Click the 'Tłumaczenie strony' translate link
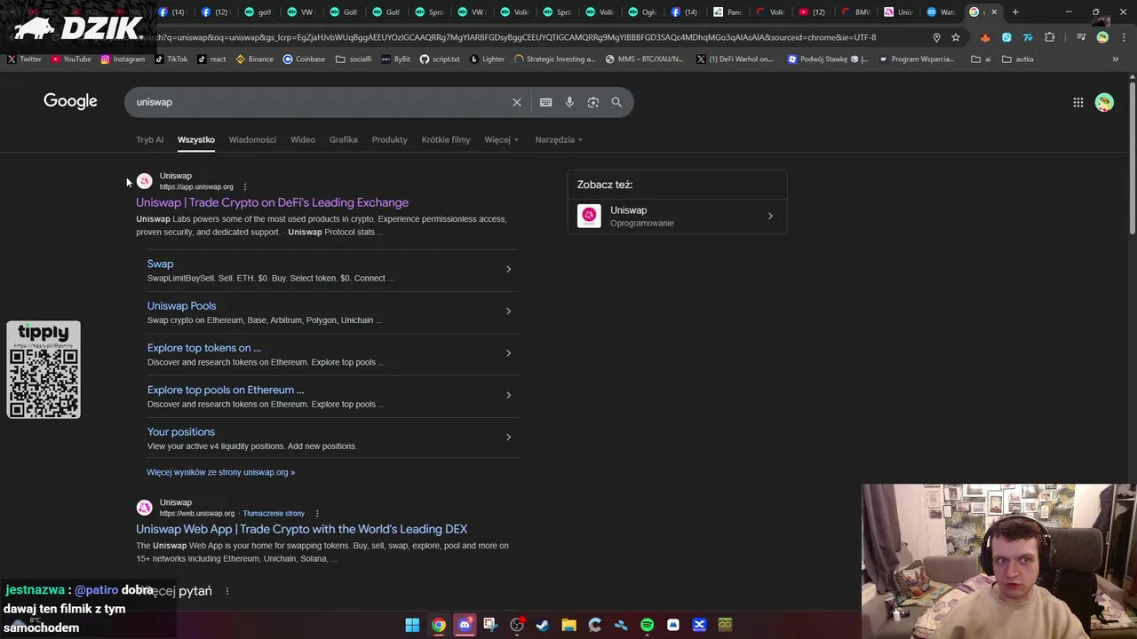 pyautogui.click(x=274, y=514)
